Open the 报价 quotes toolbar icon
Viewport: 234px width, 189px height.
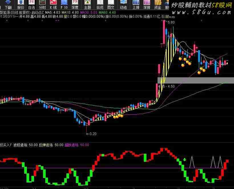click(21, 5)
